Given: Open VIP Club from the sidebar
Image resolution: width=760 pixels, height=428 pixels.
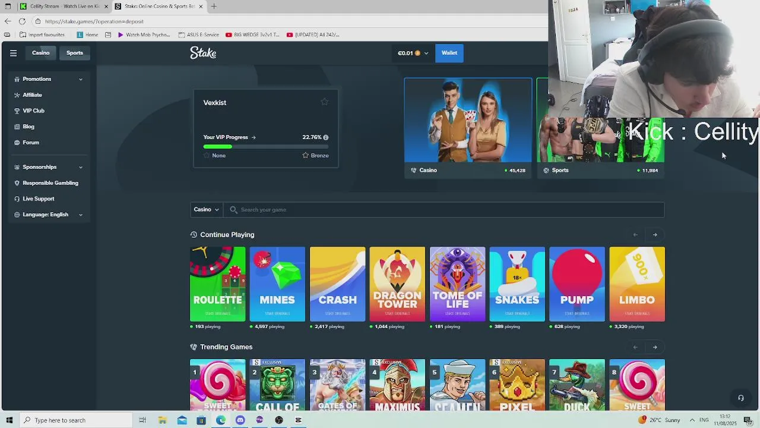Looking at the screenshot, I should click(x=33, y=111).
